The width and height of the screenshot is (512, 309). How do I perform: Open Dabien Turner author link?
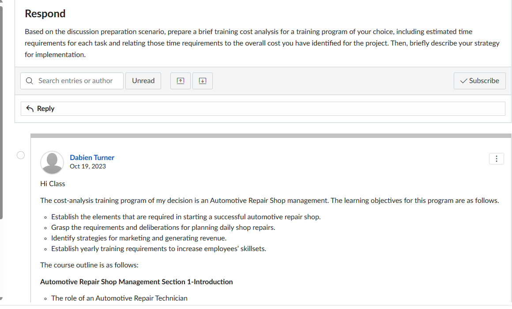point(92,158)
